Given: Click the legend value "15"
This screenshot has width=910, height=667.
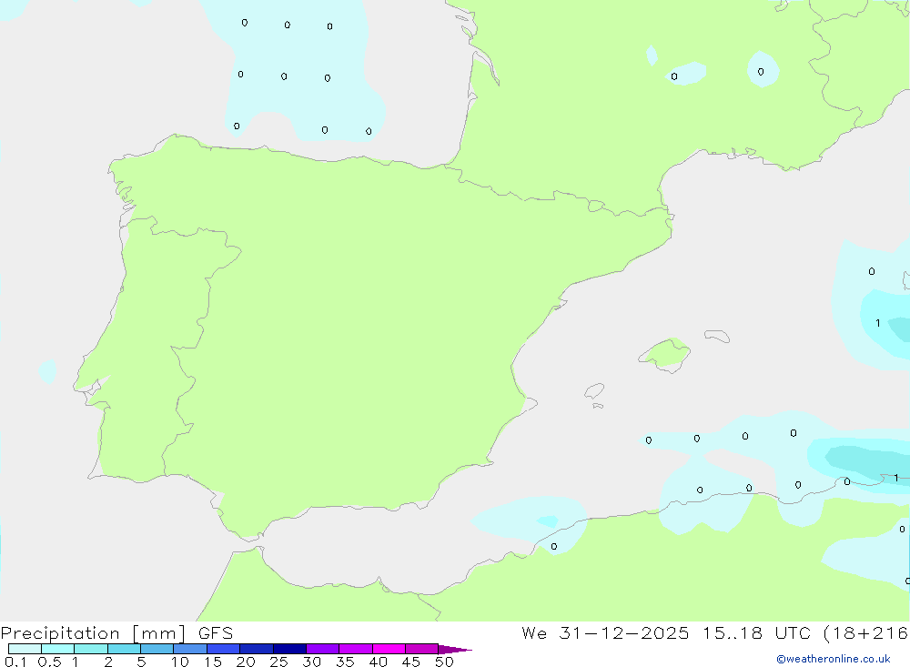Looking at the screenshot, I should 213,662.
